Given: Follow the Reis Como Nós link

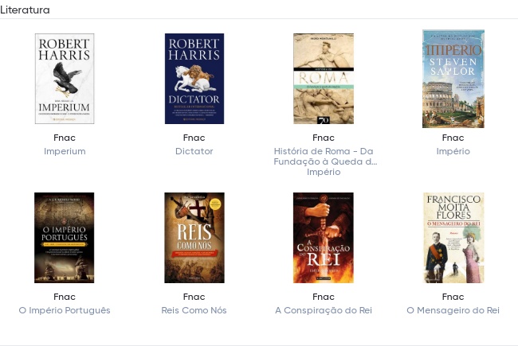Looking at the screenshot, I should 194,310.
